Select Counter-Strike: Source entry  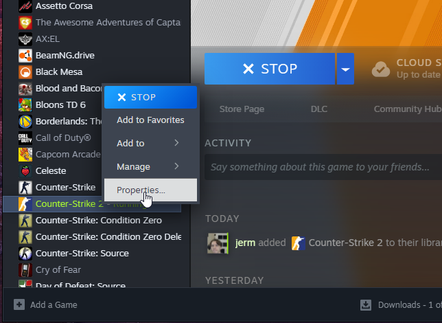tap(82, 254)
